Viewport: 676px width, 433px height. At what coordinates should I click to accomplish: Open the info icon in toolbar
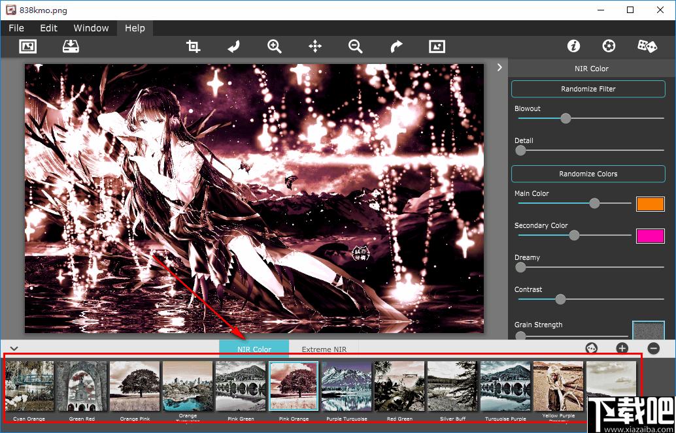pos(573,46)
